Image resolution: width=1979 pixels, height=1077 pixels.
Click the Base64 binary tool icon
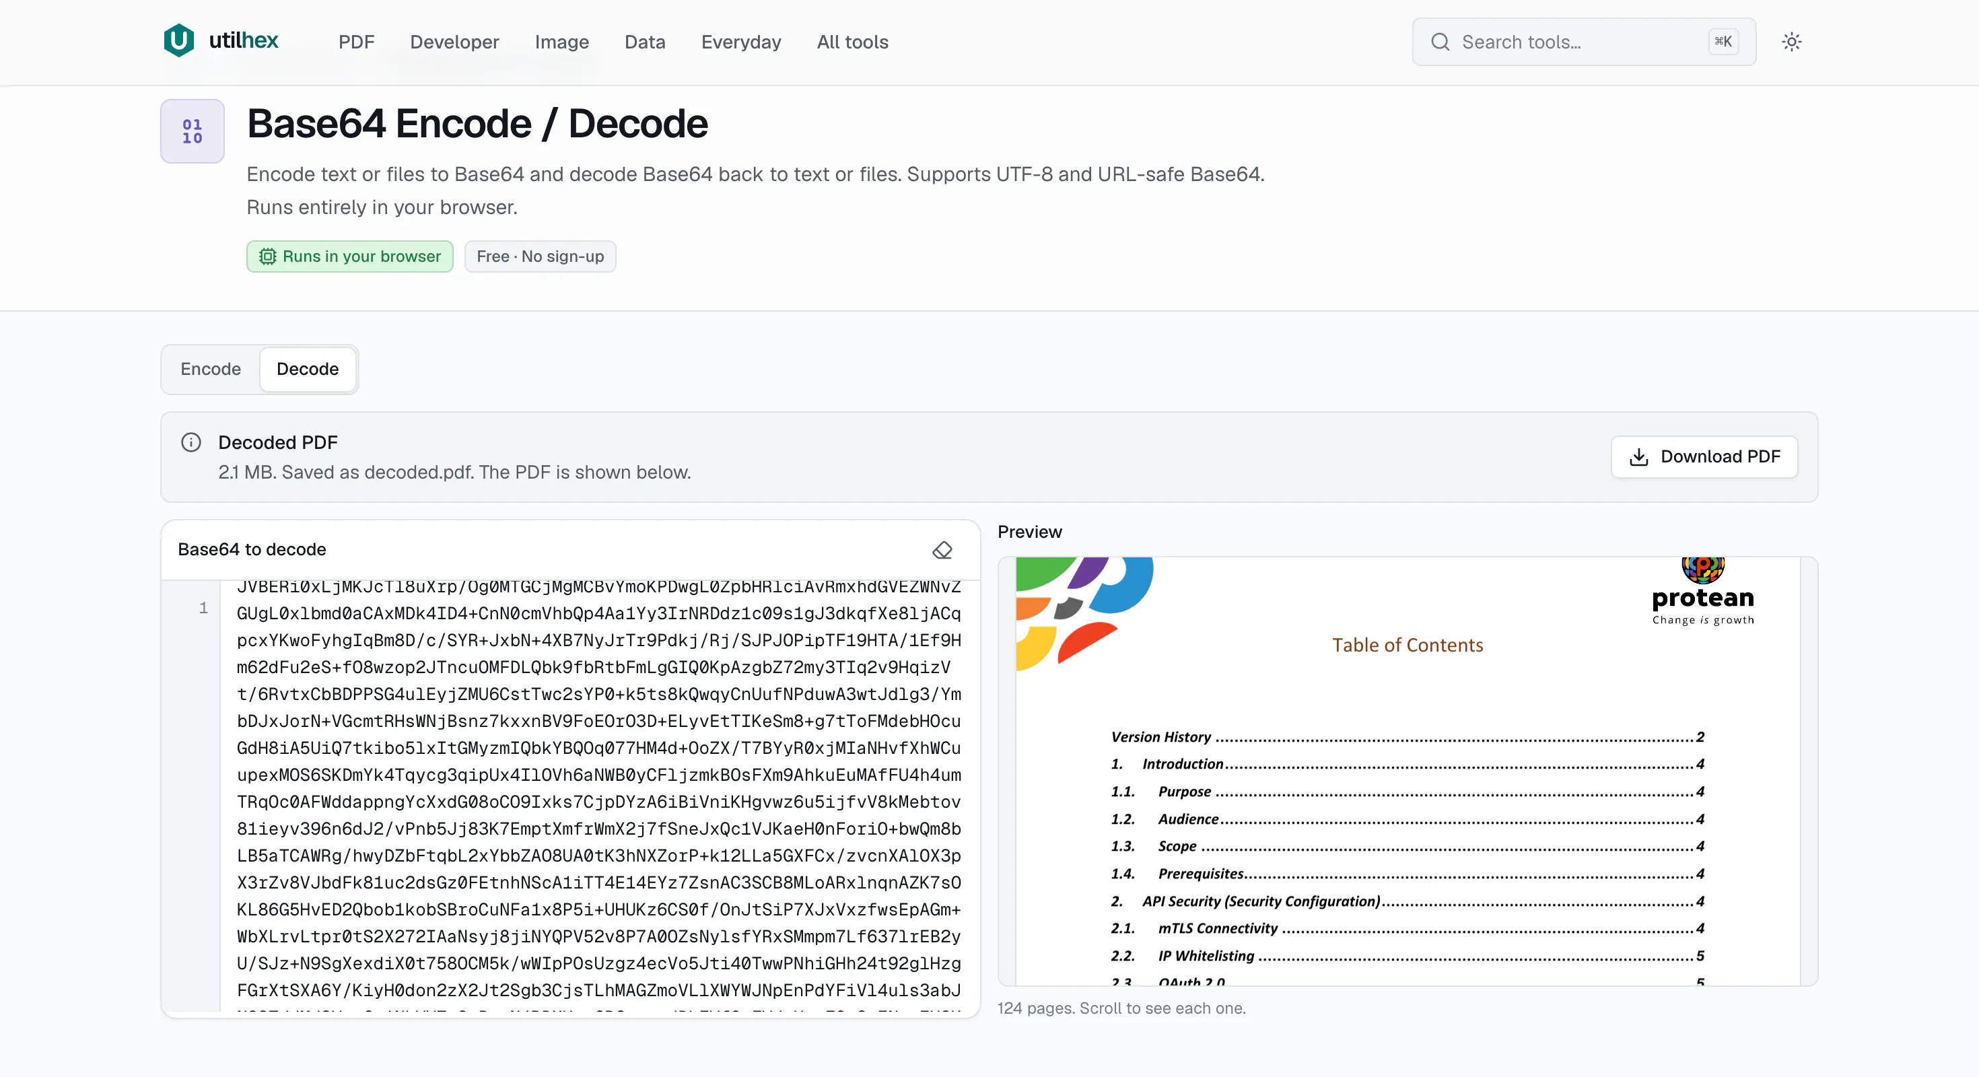(x=192, y=131)
